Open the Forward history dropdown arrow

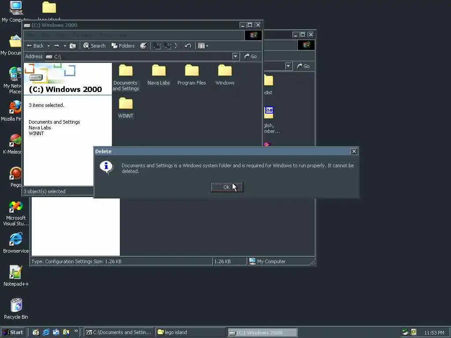click(x=65, y=46)
